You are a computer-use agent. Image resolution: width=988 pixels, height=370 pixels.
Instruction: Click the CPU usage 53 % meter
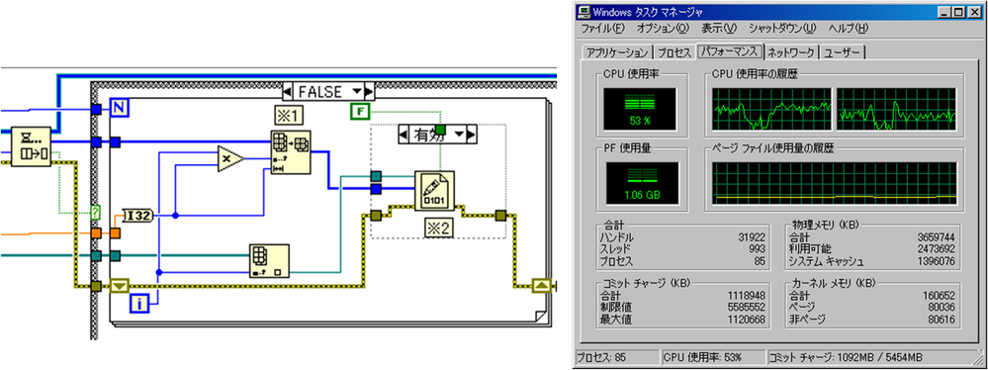[640, 110]
